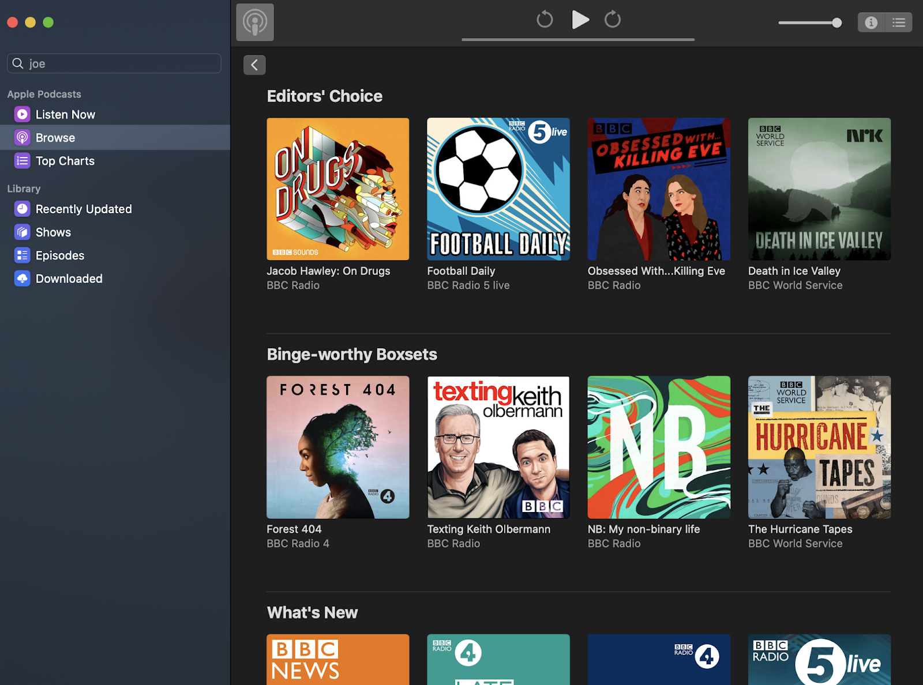
Task: Open Obsessed With Killing Eve artwork
Action: pos(659,189)
